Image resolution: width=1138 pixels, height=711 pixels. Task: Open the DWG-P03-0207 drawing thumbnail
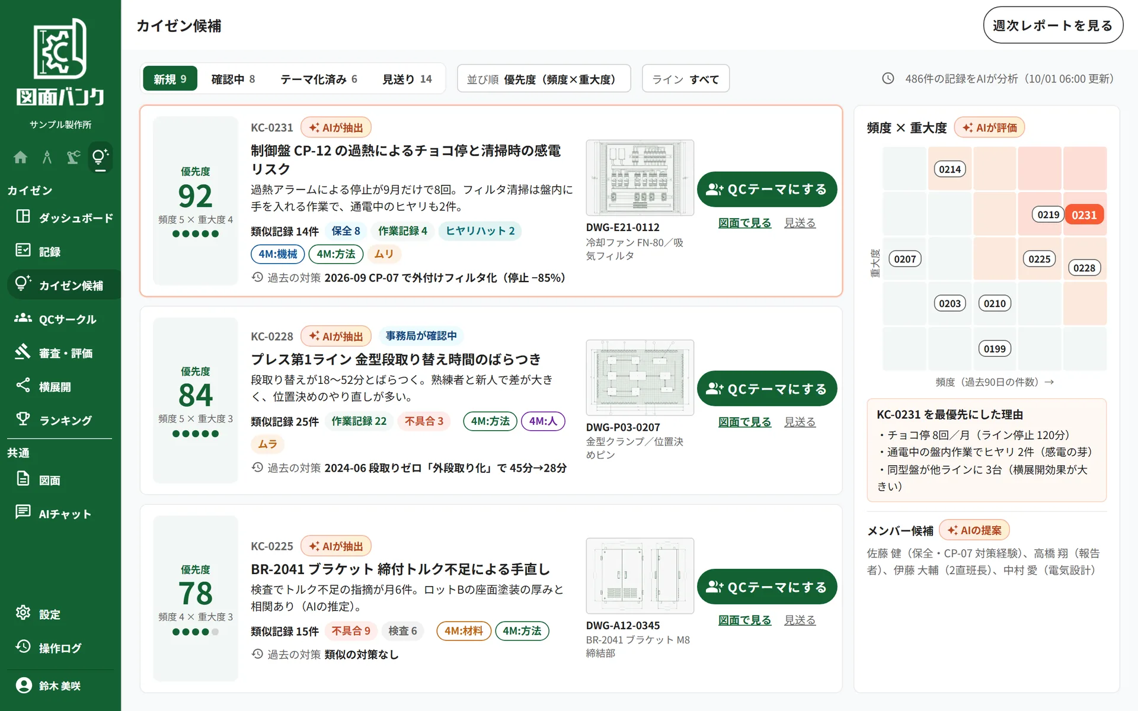coord(640,377)
